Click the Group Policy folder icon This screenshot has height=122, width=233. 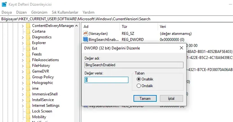(28, 77)
